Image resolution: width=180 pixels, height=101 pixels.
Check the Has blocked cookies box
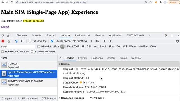(x=3, y=52)
